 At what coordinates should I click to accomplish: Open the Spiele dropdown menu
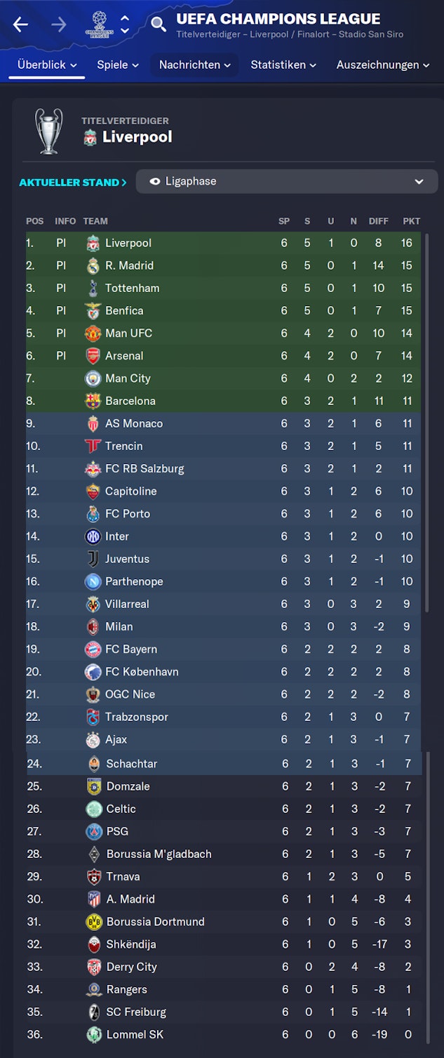coord(117,65)
